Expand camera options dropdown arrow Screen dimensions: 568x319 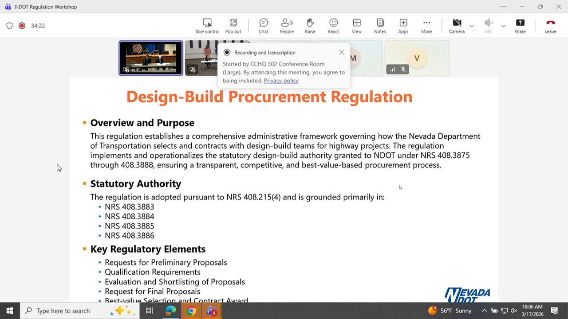point(472,26)
